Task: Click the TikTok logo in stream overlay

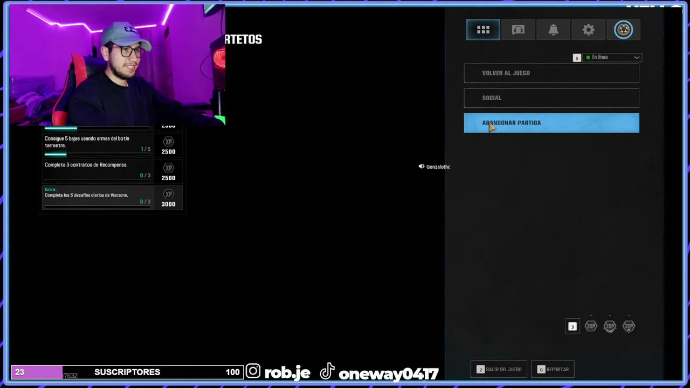Action: [327, 371]
